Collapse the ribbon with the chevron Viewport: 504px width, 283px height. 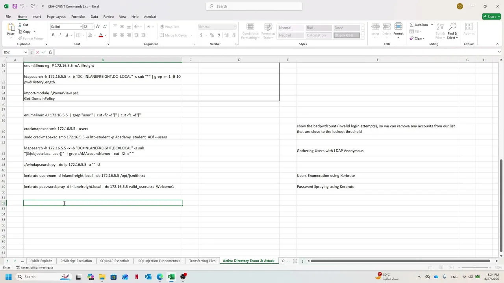(x=497, y=44)
